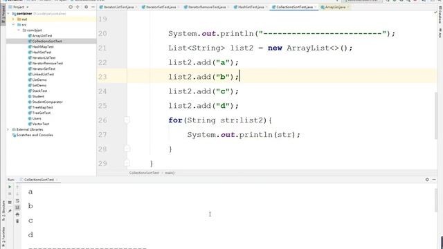Screen dimensions: 443x249
Task: Collapse the container project root node
Action: click(x=8, y=14)
